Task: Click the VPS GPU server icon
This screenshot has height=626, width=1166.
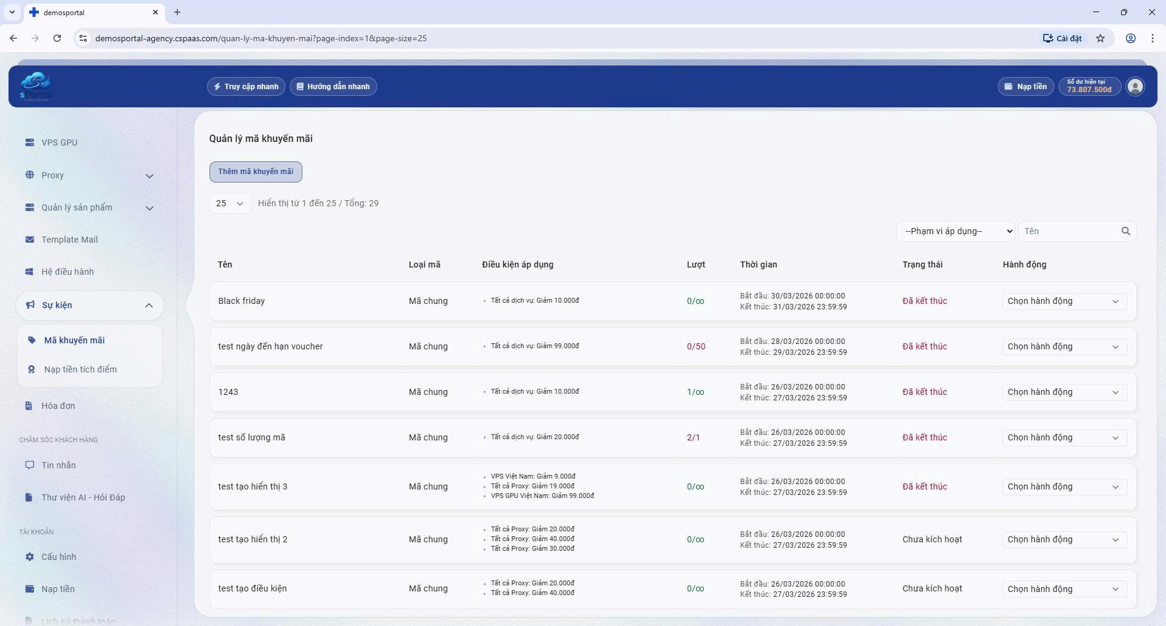Action: click(x=29, y=143)
